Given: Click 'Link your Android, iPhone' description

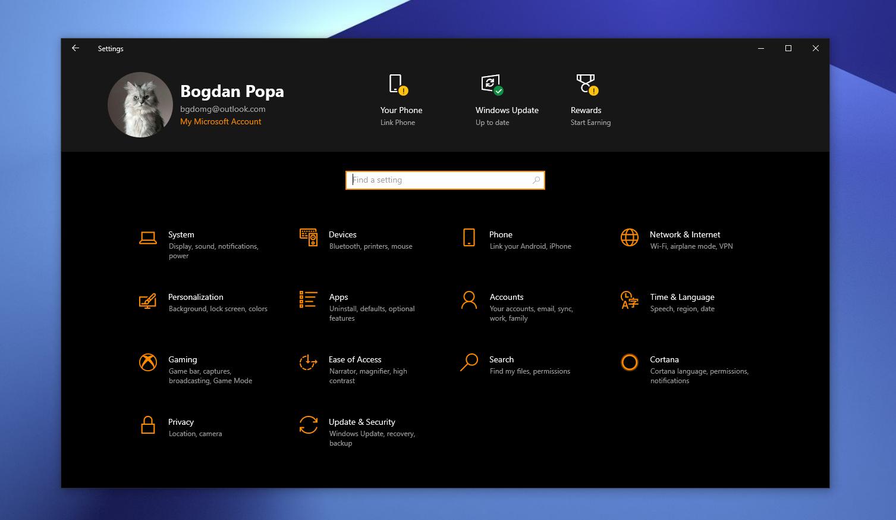Looking at the screenshot, I should [x=530, y=246].
